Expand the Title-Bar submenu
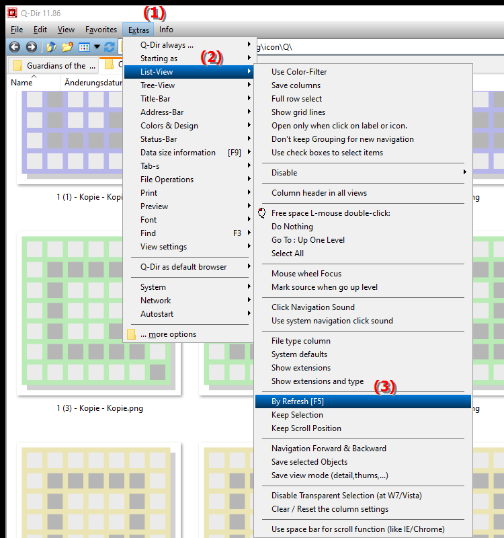 pos(190,99)
